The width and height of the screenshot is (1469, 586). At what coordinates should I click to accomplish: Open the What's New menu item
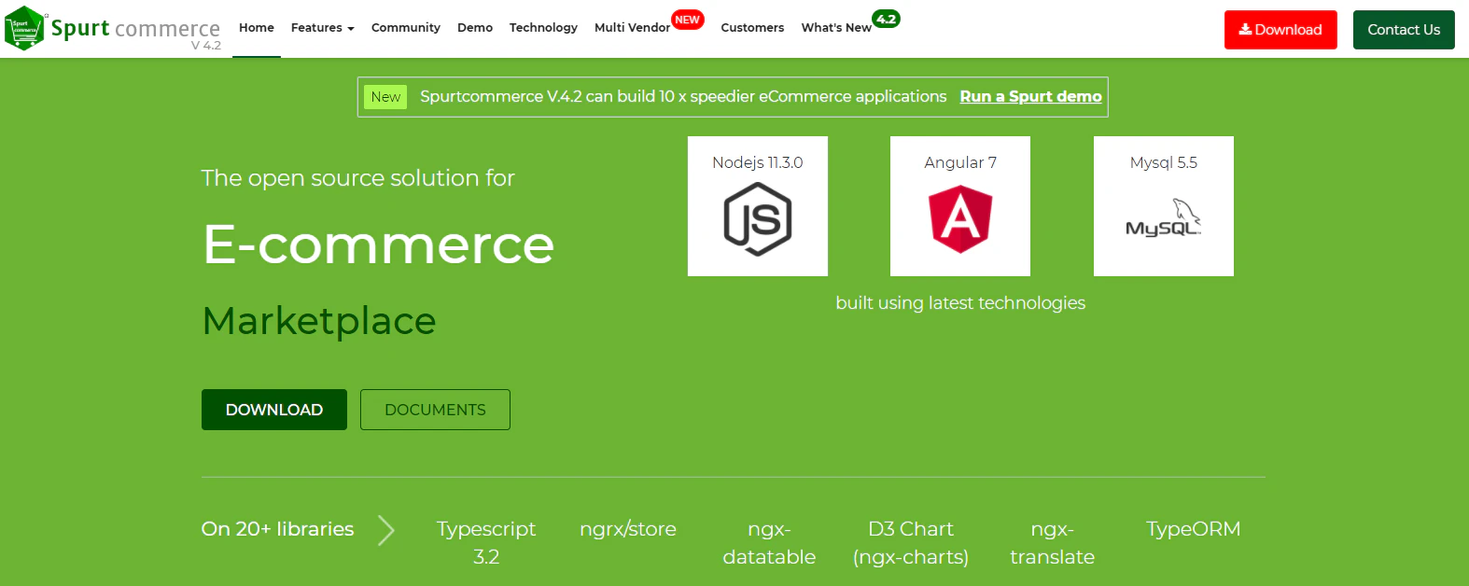(836, 28)
